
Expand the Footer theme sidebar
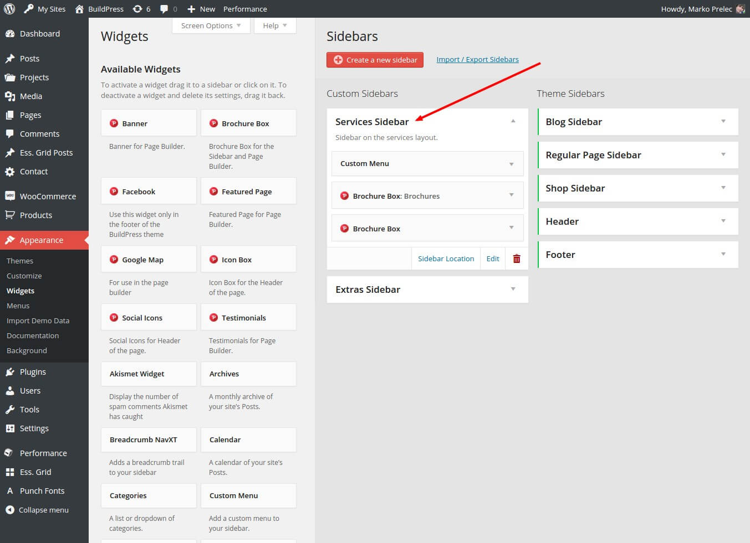723,254
